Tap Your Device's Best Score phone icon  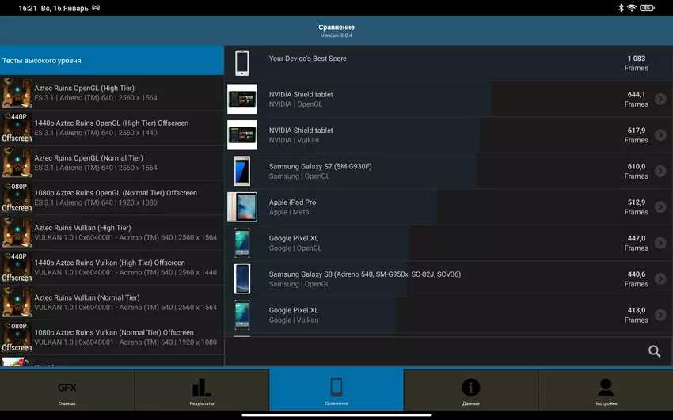pos(241,63)
